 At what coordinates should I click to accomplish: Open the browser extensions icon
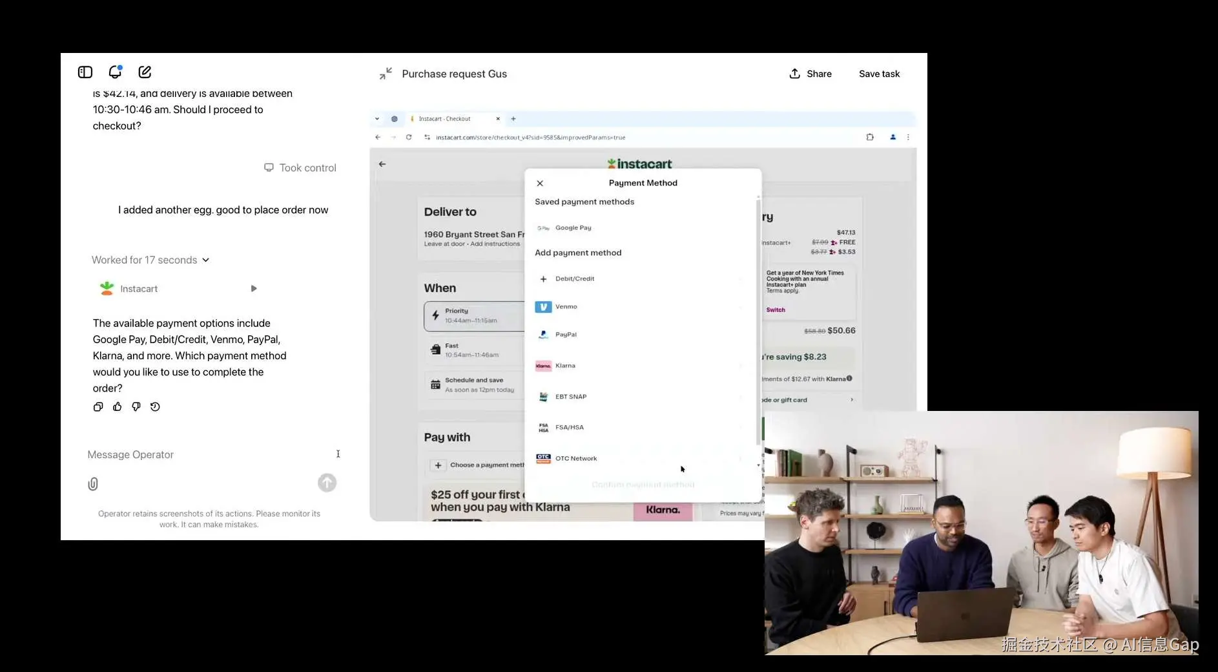click(x=870, y=137)
